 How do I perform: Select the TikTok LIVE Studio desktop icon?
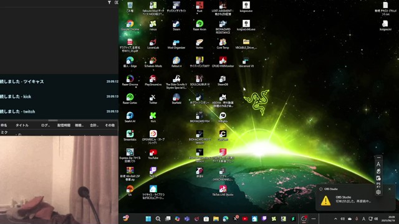pos(223,190)
